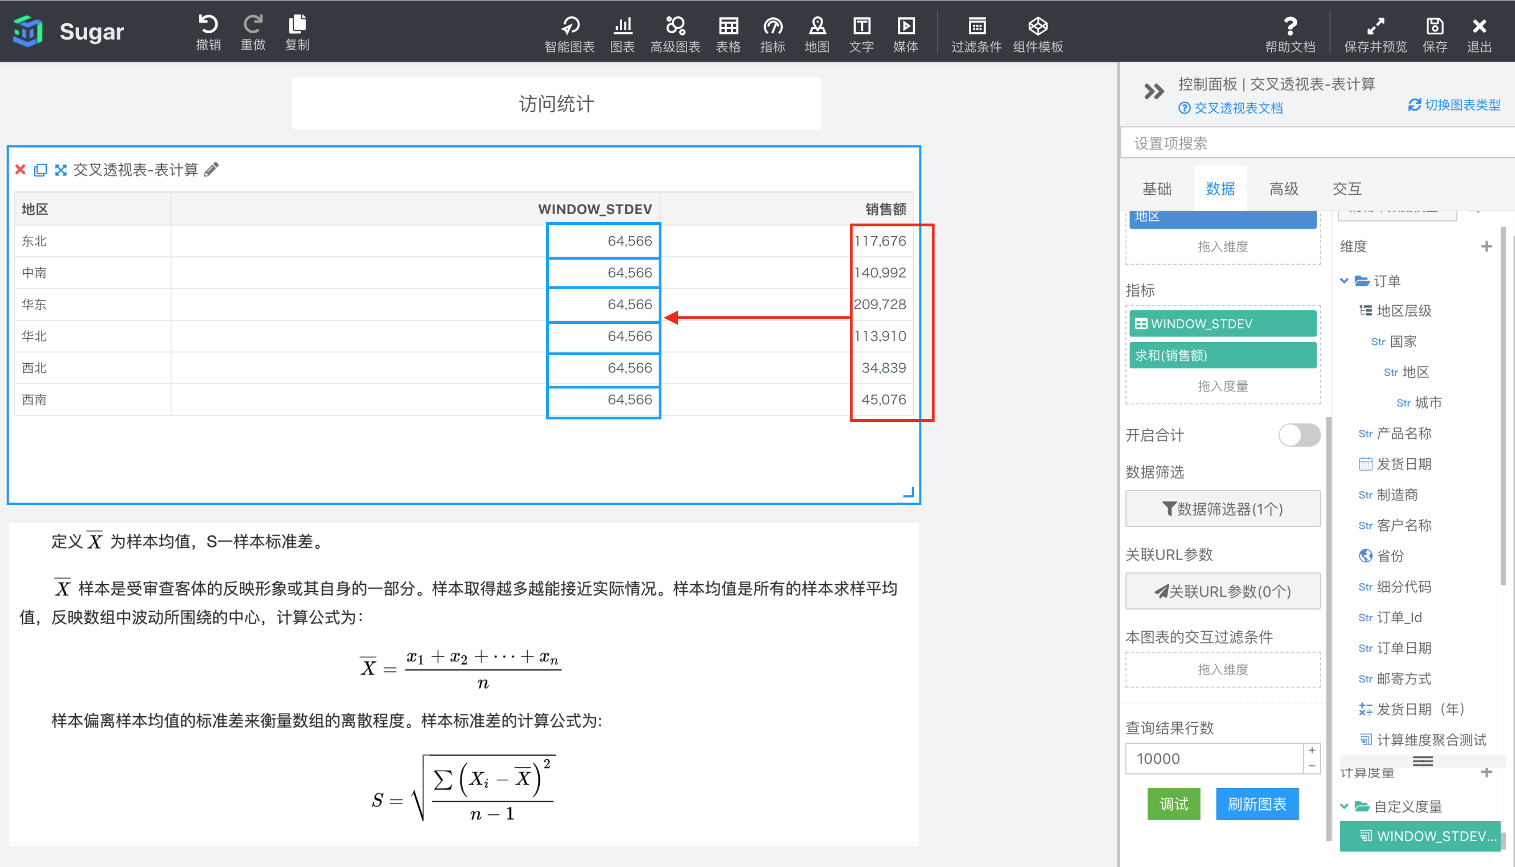Duplicate the pivot table component icon
The image size is (1515, 867).
coord(40,170)
